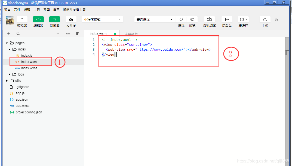Switch to background (切后台)
This screenshot has height=166, width=292.
click(227, 19)
